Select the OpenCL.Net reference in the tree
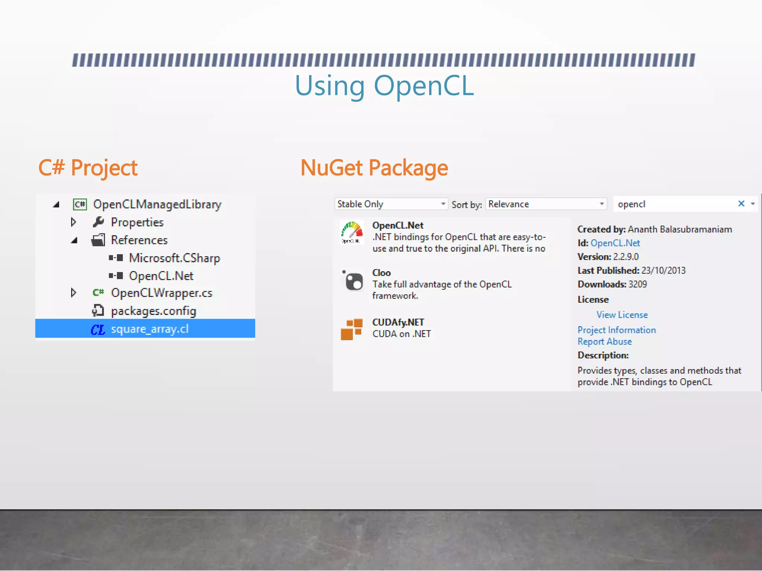 tap(161, 276)
